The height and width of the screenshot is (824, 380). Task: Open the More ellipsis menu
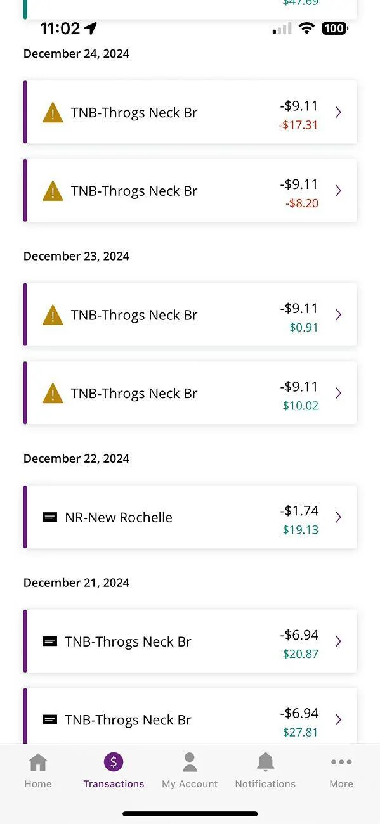tap(341, 762)
